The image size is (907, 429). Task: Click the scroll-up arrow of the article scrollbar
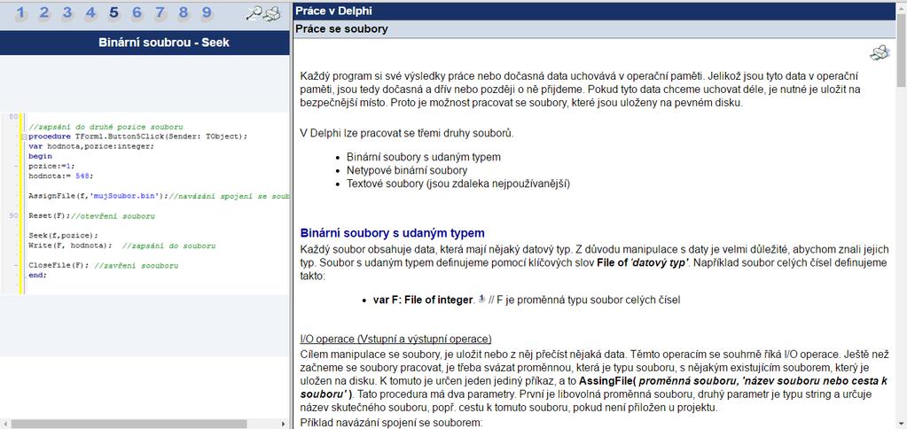[x=901, y=7]
